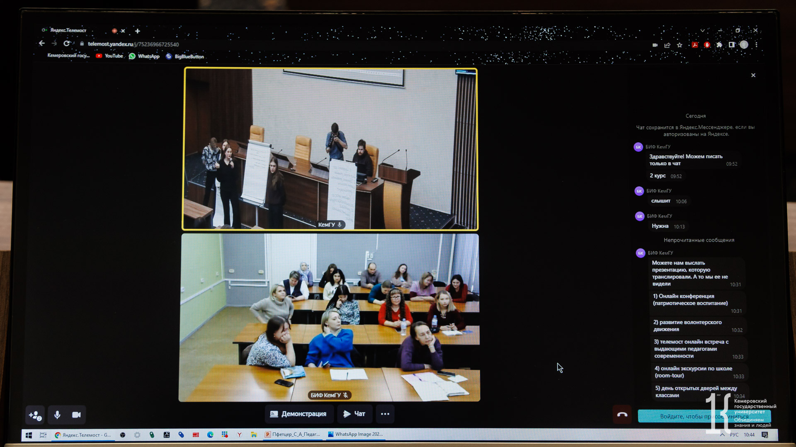Open the WhatsApp bookmark
Screen dimensions: 796x447
point(144,56)
